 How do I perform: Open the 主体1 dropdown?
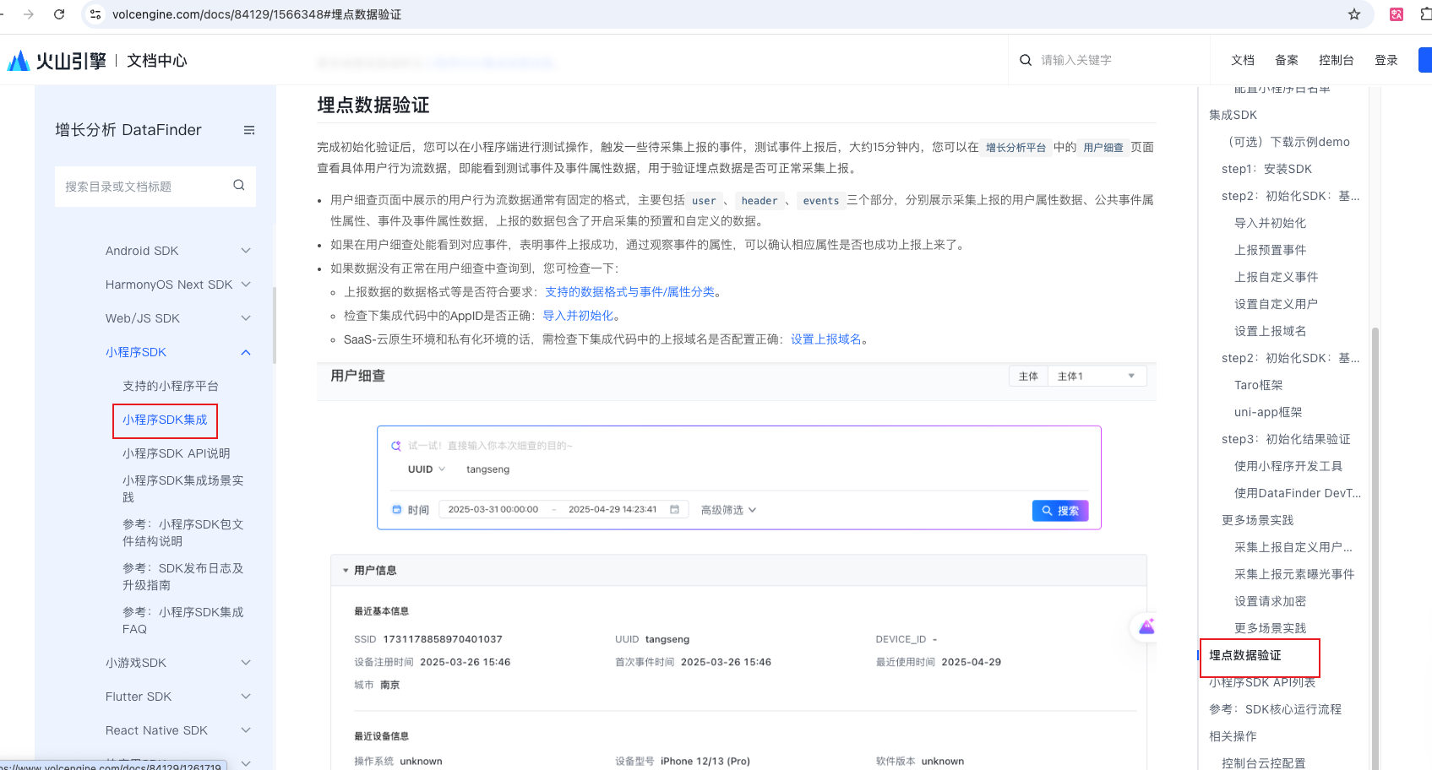coord(1097,377)
